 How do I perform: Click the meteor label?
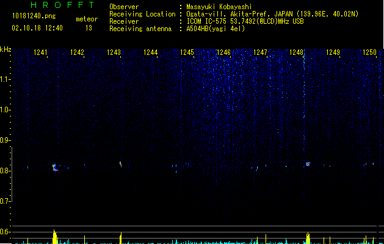pyautogui.click(x=87, y=19)
